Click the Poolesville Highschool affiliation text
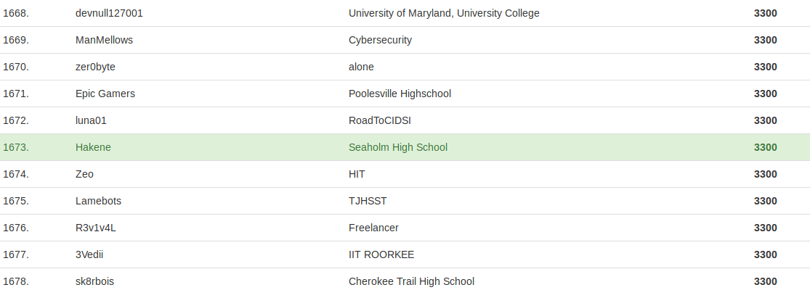Screen dimensions: 810x290 coord(400,94)
